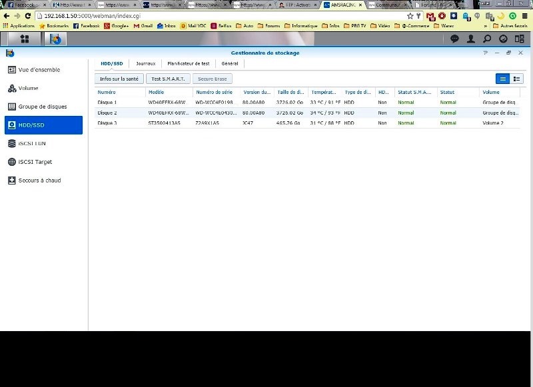The height and width of the screenshot is (387, 533).
Task: Click ST3500413AS model cell
Action: pos(164,123)
